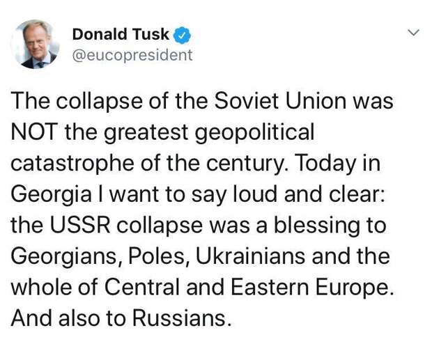Open the @eucopresident handle link
The image size is (432, 353).
pos(132,55)
